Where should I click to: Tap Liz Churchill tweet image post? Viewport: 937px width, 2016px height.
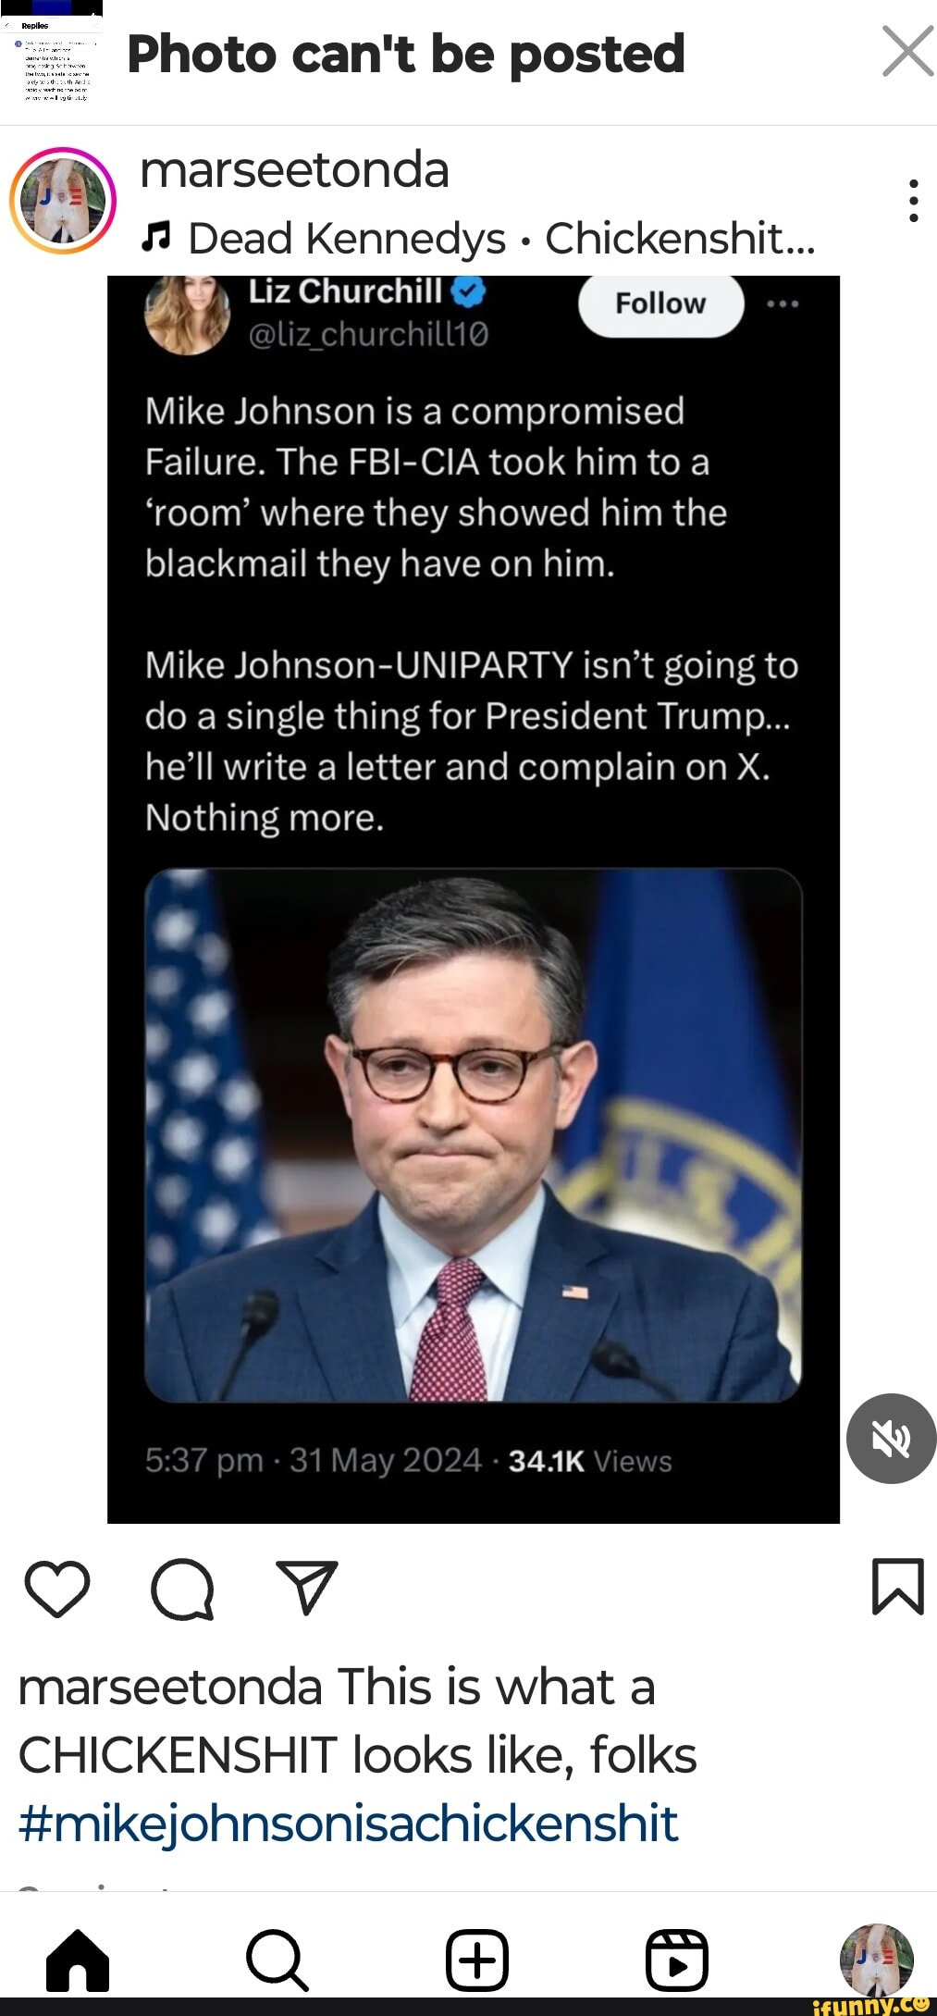[x=474, y=899]
